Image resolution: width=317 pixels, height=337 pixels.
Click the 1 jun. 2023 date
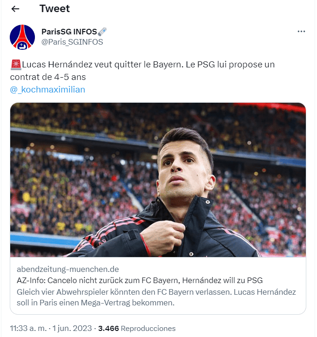72,328
